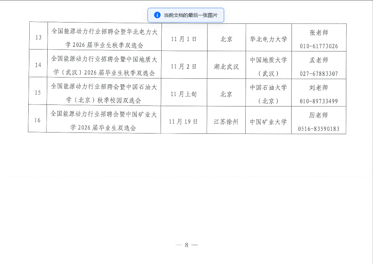This screenshot has height=264, width=373.
Task: Click row number 16 in the table
Action: coord(38,120)
